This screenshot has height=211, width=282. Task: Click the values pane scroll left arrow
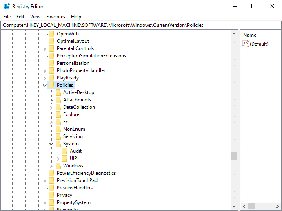point(244,206)
